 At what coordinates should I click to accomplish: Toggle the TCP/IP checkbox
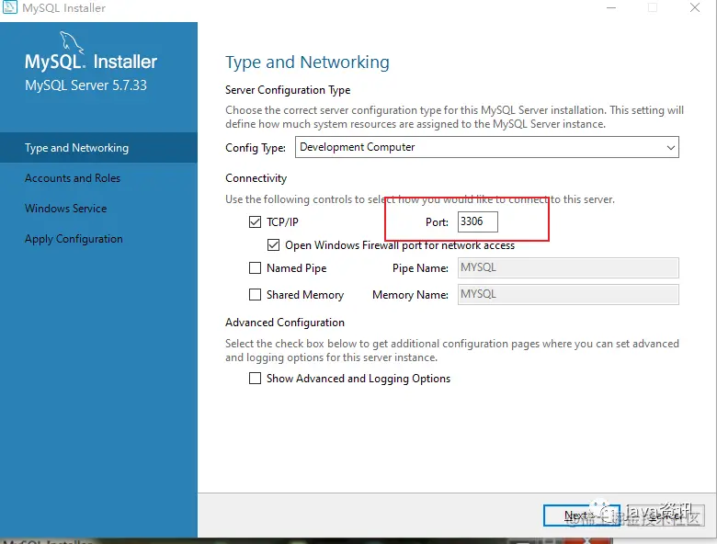255,222
